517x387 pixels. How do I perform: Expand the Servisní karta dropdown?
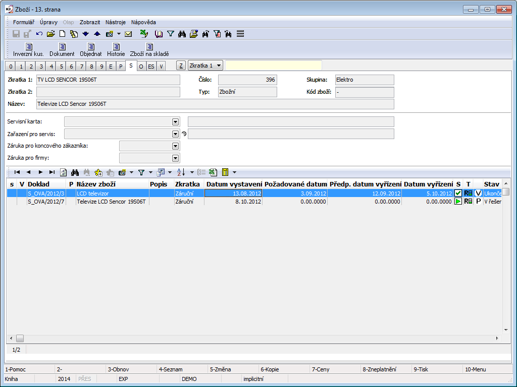(x=175, y=121)
